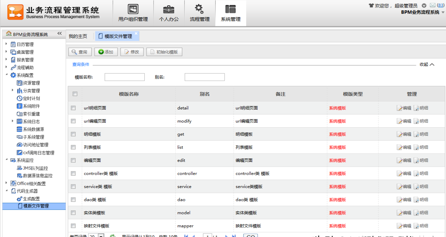
Task: Collapse the 代码生成器 tree node
Action: (6, 191)
